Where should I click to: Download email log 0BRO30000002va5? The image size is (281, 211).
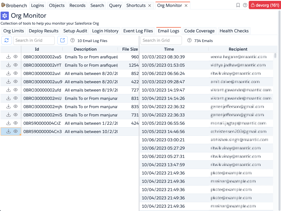point(9,57)
